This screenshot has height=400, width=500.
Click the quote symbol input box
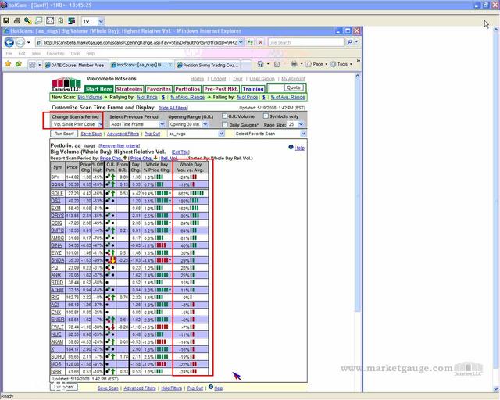276,87
